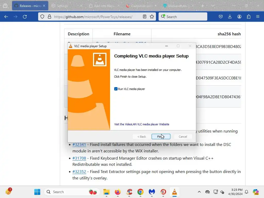Open the VLC cone icon in taskbar

(175, 192)
